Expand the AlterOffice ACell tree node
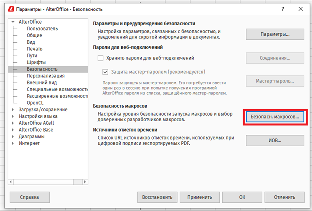This screenshot has height=211, width=312. click(x=13, y=123)
